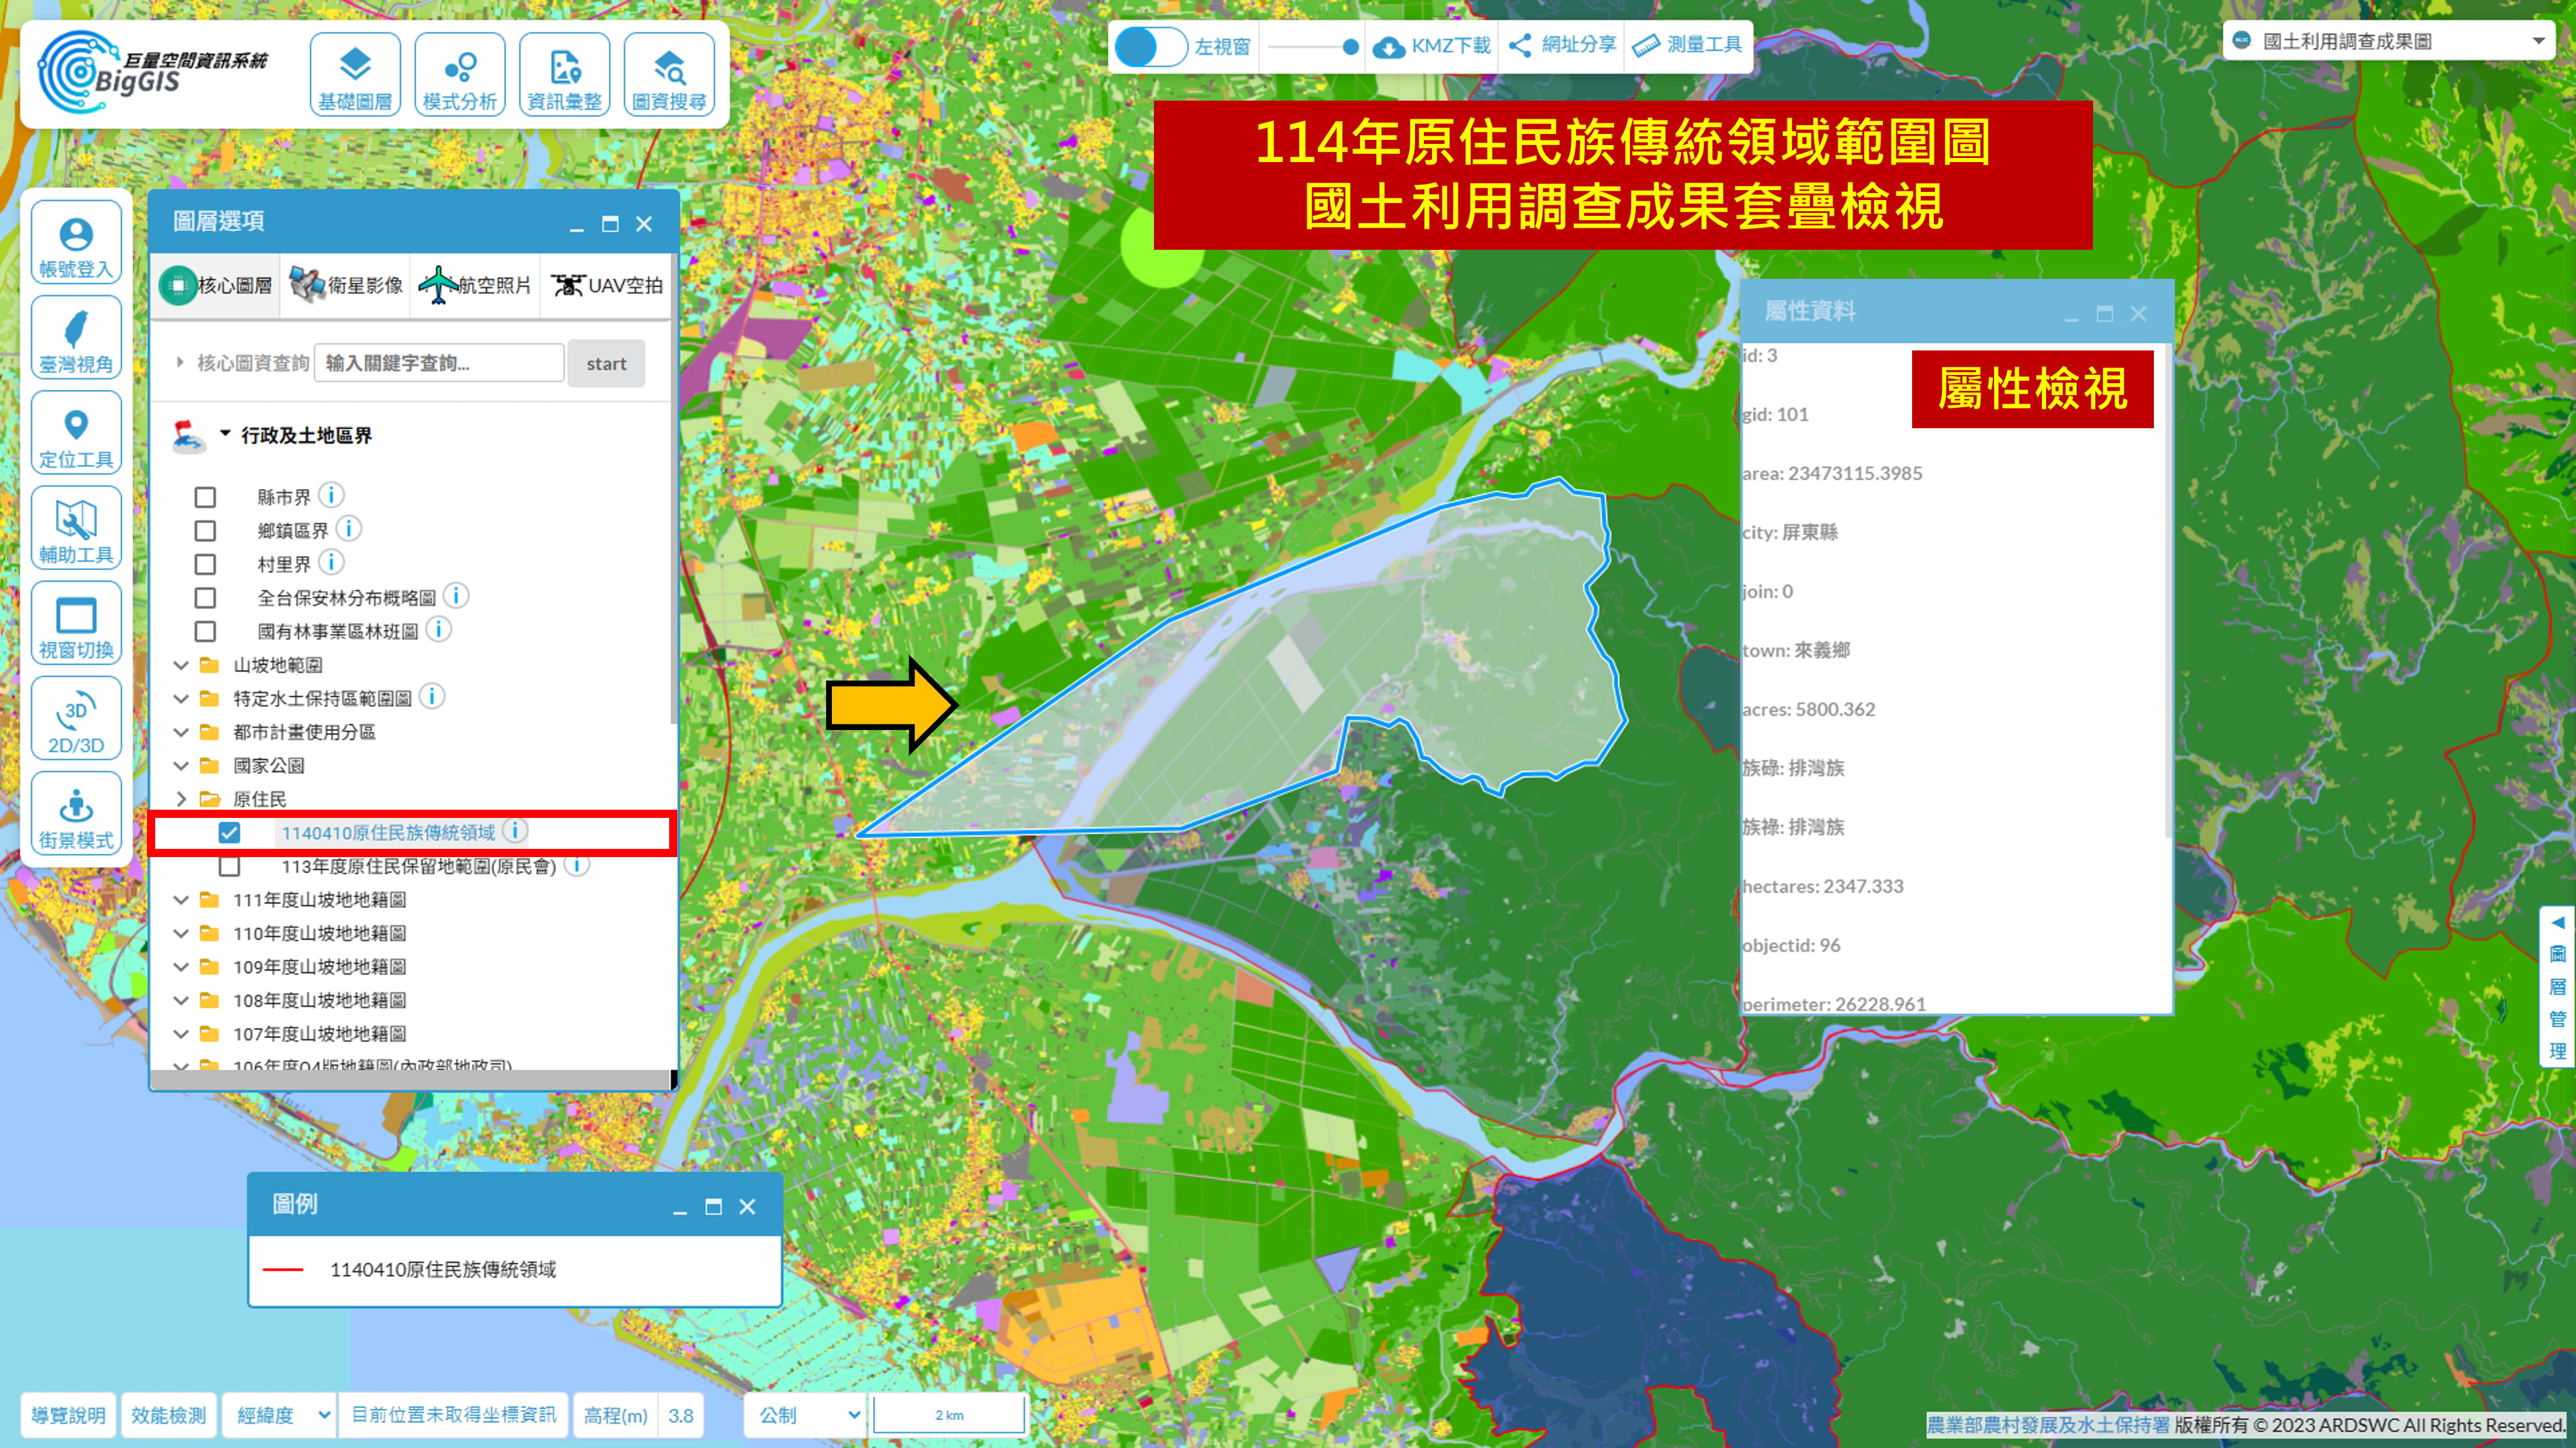Image resolution: width=2576 pixels, height=1448 pixels.
Task: Click the 網址分享 URL share button
Action: pyautogui.click(x=1562, y=45)
